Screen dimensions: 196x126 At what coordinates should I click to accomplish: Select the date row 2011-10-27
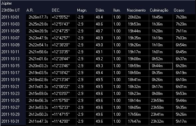click(11, 107)
